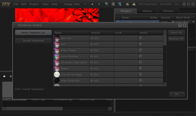
Task: Expand the Blend Mode dropdown
Action: tap(193, 22)
